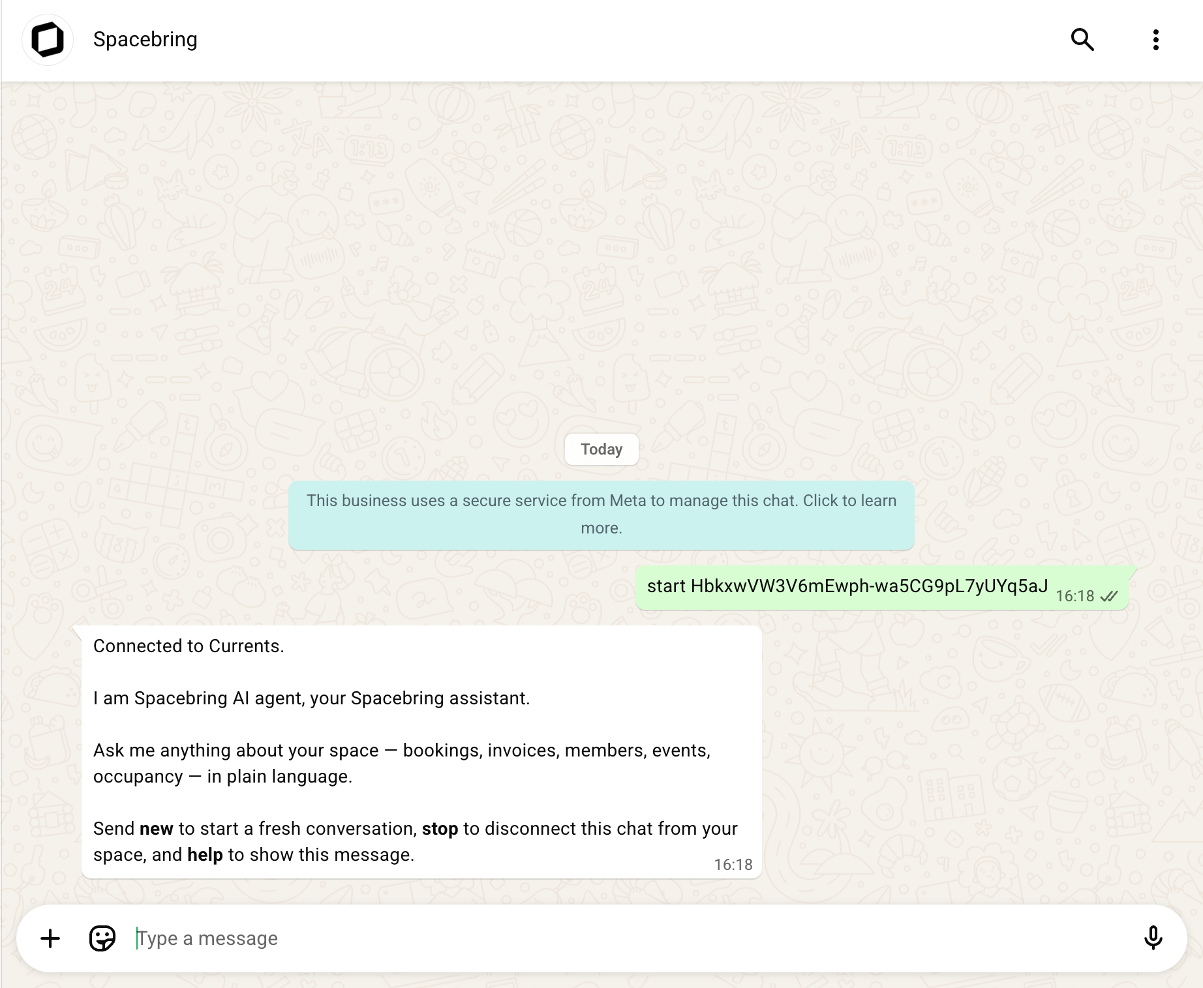Click the 16:18 timestamp on sent message
The width and height of the screenshot is (1203, 988).
click(1074, 596)
